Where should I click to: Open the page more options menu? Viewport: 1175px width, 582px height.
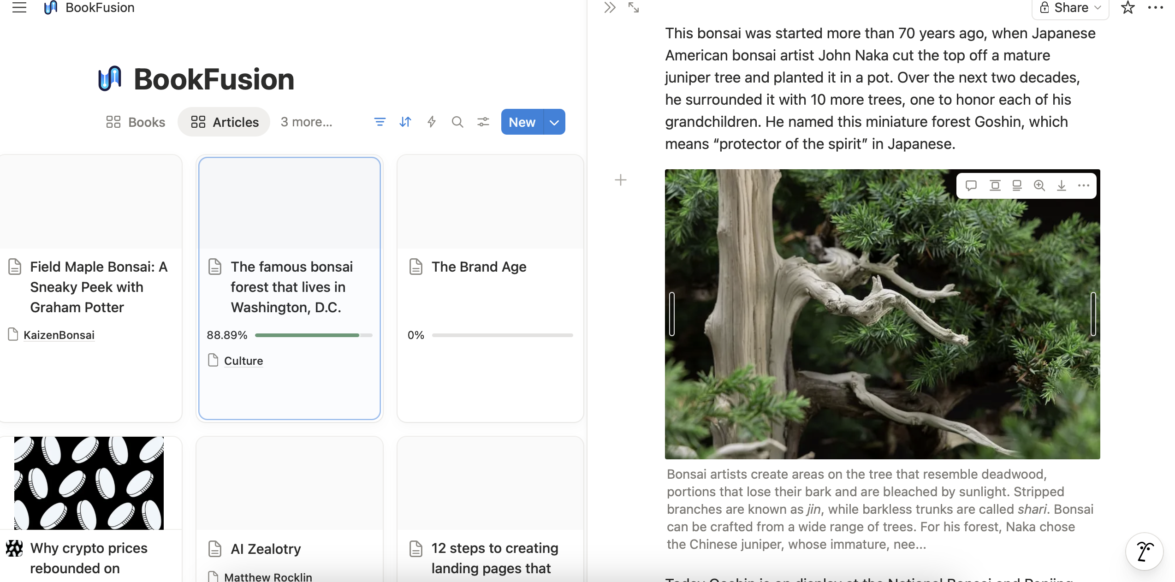coord(1156,7)
